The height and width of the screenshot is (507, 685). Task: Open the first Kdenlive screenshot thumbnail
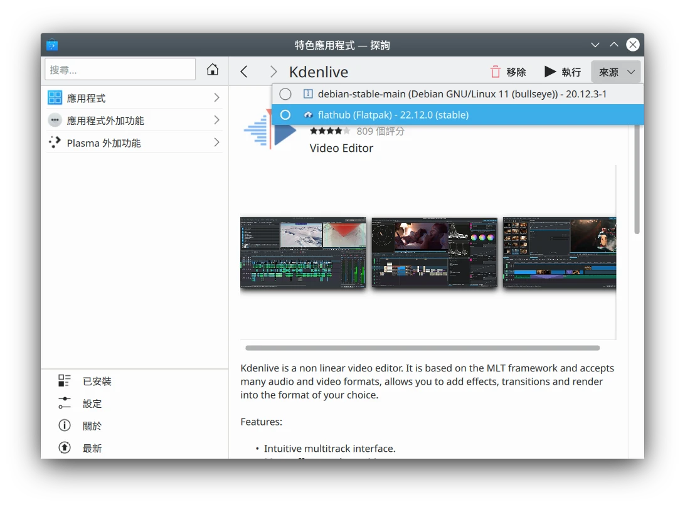click(303, 252)
